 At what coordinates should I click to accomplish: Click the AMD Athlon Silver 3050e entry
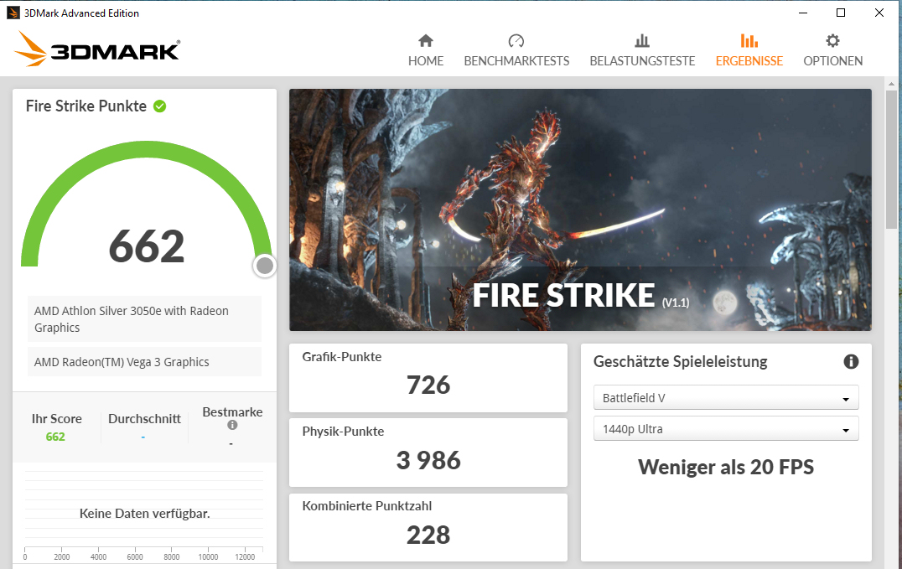pyautogui.click(x=144, y=318)
